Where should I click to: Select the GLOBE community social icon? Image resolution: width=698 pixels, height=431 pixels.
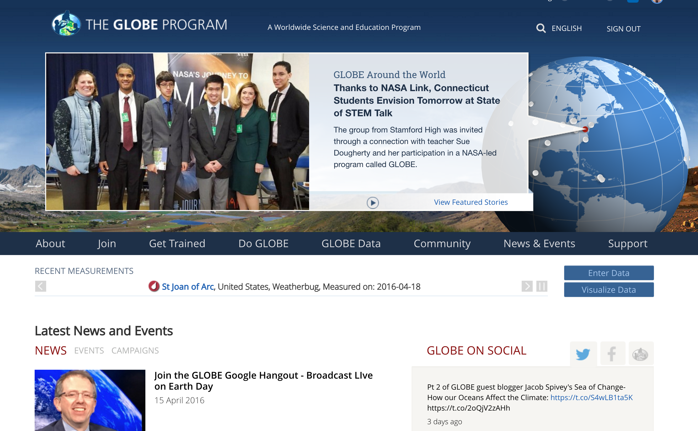[641, 353]
